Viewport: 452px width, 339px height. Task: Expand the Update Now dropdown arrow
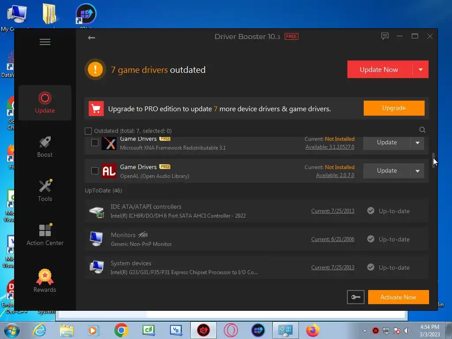click(421, 69)
